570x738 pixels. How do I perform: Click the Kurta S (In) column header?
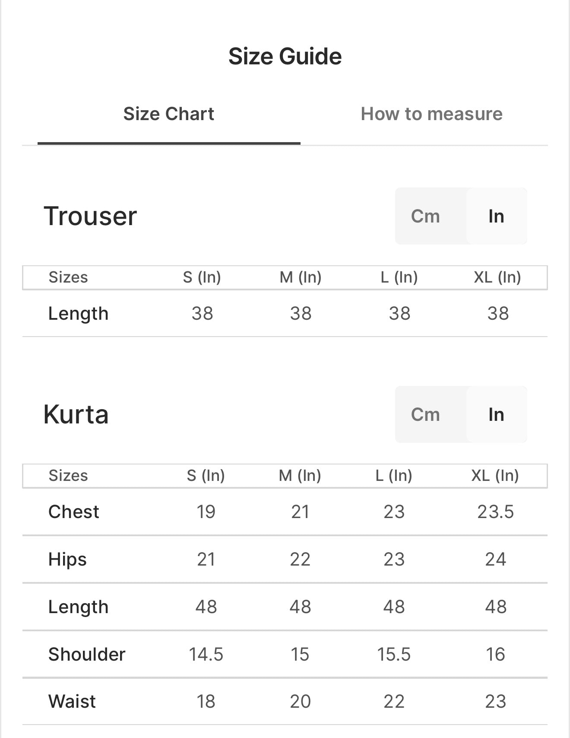[x=206, y=475]
